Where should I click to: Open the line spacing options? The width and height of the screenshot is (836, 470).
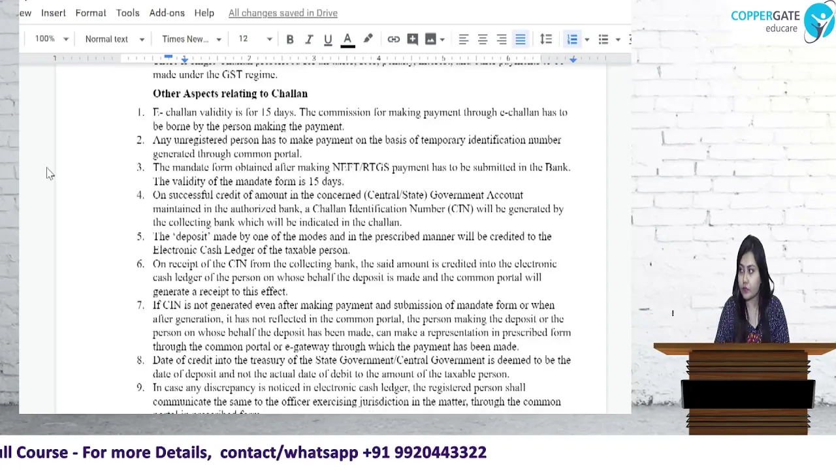pos(546,39)
